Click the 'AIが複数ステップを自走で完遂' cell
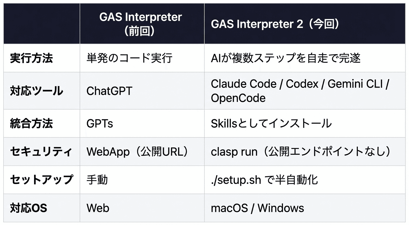409x225 pixels. click(x=286, y=58)
